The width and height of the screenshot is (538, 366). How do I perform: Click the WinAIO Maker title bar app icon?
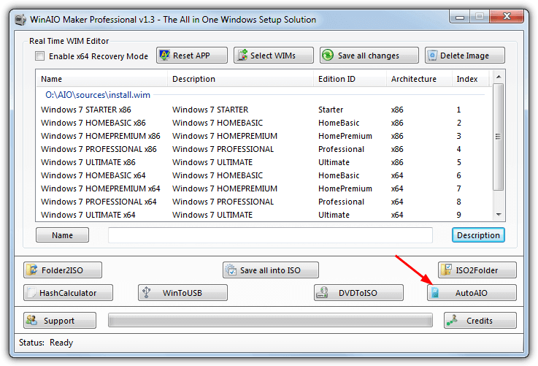click(x=20, y=20)
